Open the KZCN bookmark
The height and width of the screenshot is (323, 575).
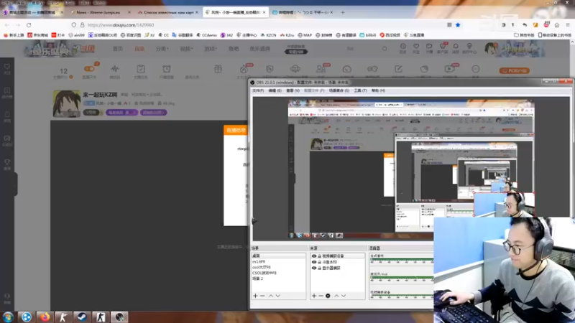click(268, 35)
